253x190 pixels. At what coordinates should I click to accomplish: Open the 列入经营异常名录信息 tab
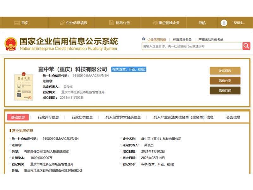(123, 117)
